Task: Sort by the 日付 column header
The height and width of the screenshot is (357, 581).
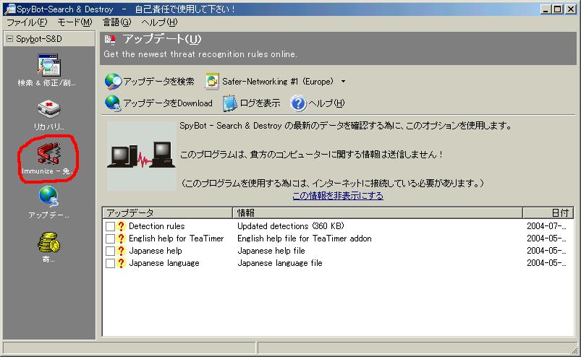Action: 548,212
